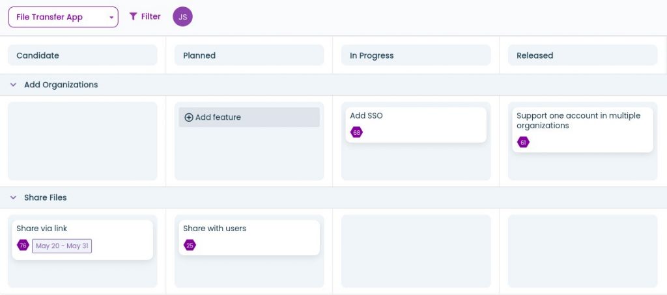Open the Share with users card
This screenshot has width=667, height=295.
coord(249,238)
